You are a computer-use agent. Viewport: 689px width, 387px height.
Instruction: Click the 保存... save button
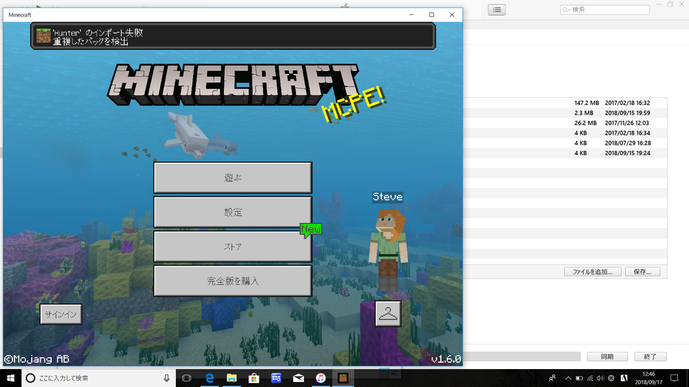point(642,272)
